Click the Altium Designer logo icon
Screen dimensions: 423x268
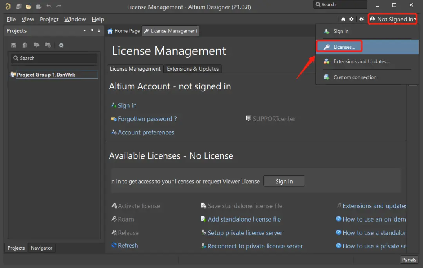[8, 6]
